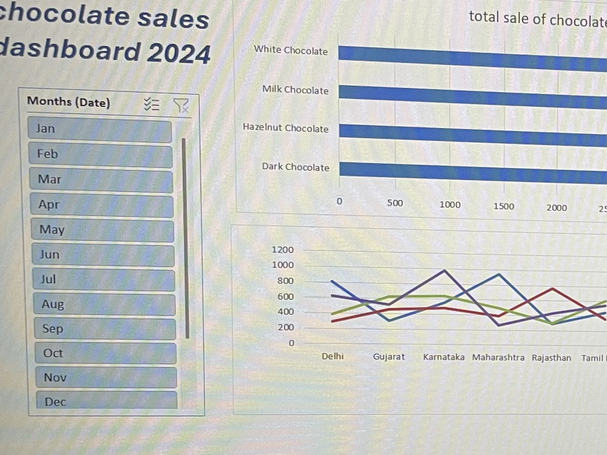The width and height of the screenshot is (607, 455).
Task: Click the purple line peak at Karnataka
Action: pyautogui.click(x=444, y=271)
